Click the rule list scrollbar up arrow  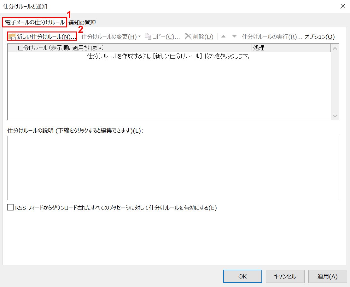pos(335,49)
